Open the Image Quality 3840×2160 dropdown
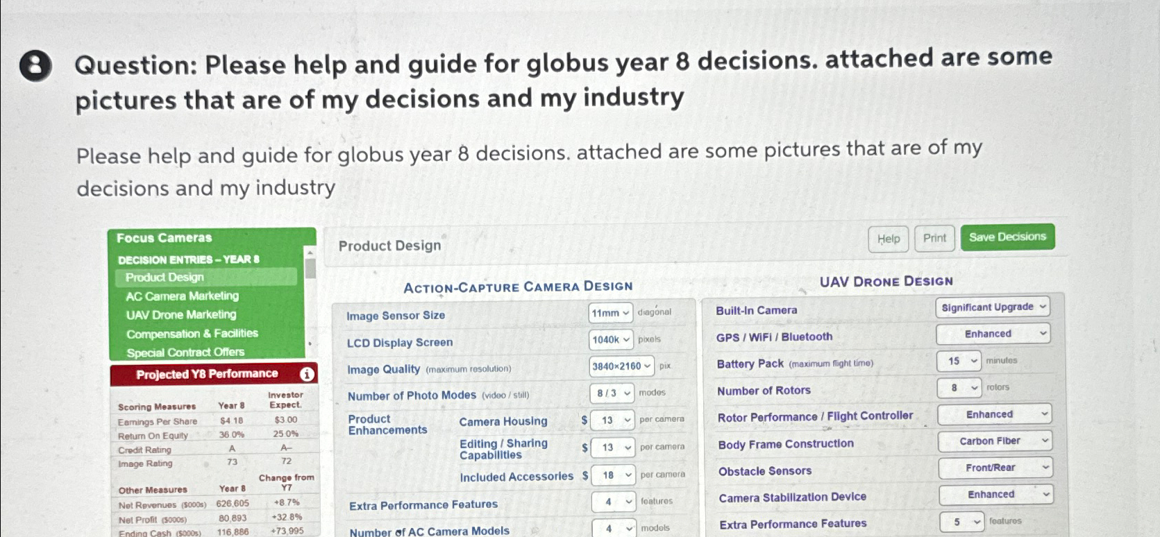 pyautogui.click(x=622, y=366)
